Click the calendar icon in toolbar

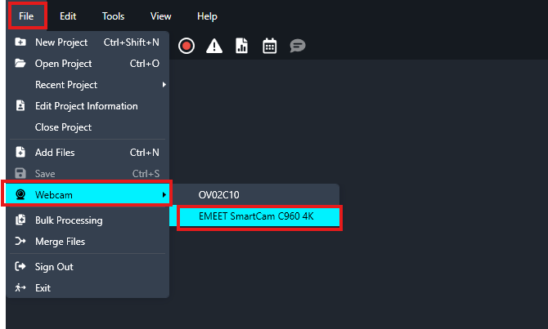tap(269, 47)
